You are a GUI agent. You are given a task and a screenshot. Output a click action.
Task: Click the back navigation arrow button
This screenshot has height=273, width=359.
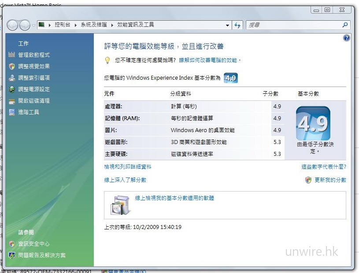(x=12, y=25)
